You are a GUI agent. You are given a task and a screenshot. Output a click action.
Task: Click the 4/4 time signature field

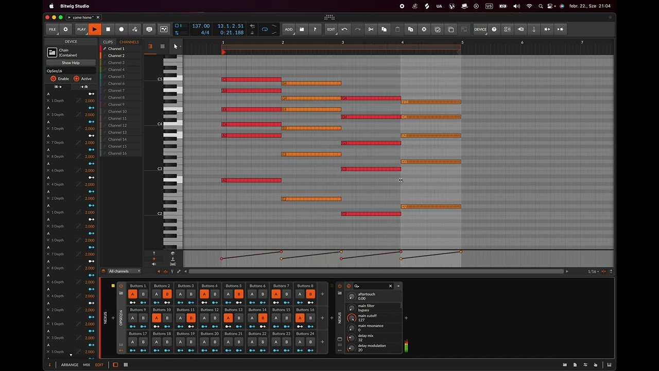pyautogui.click(x=205, y=33)
